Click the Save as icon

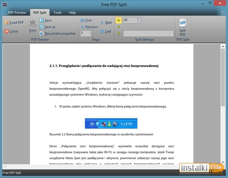coord(42,27)
